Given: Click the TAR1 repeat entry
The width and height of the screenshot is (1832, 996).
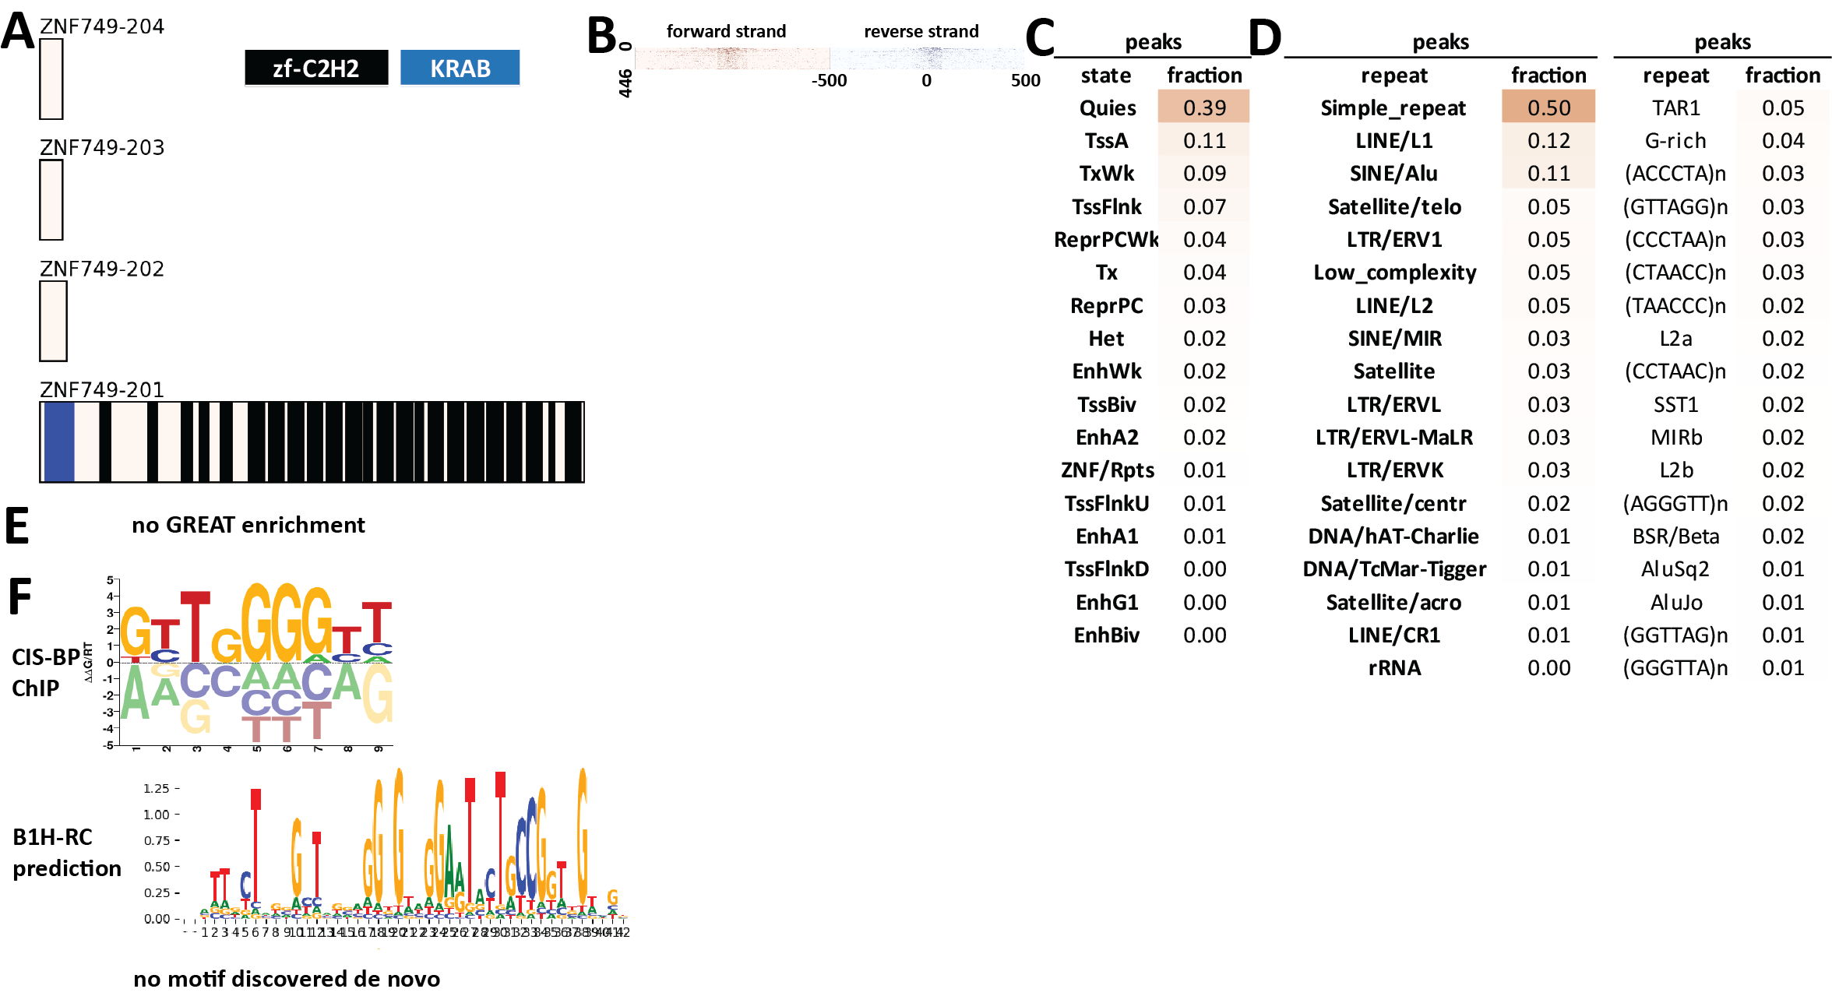Looking at the screenshot, I should pyautogui.click(x=1675, y=107).
